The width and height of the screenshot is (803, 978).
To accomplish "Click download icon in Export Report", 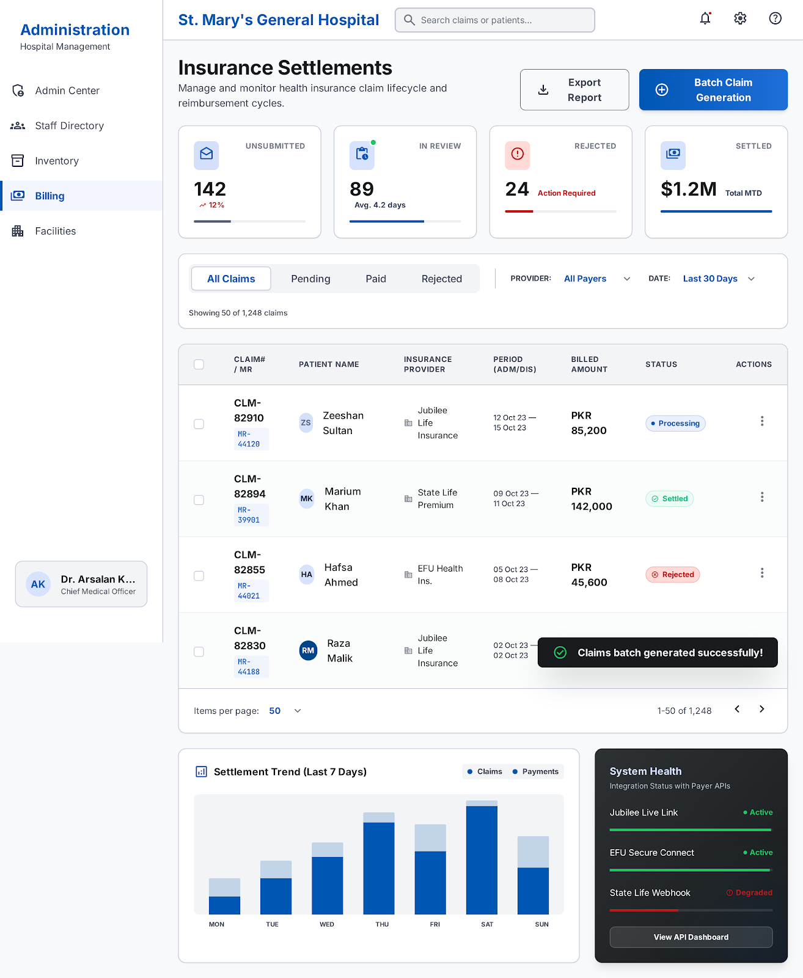I will point(543,90).
